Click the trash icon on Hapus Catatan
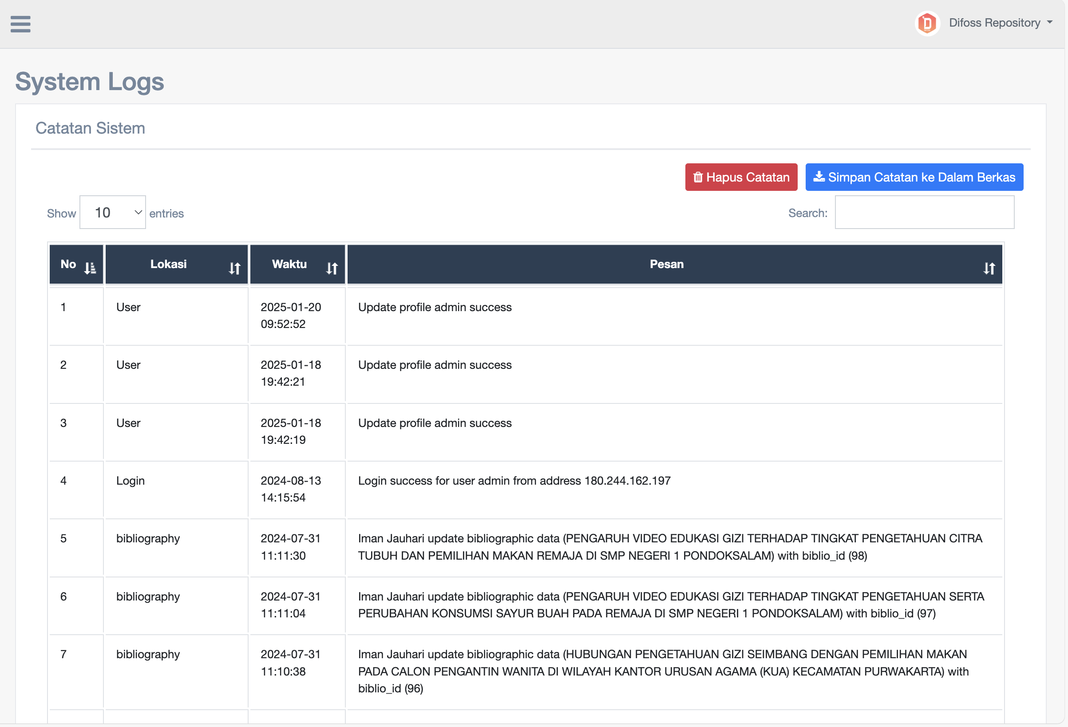The height and width of the screenshot is (727, 1068). 698,178
